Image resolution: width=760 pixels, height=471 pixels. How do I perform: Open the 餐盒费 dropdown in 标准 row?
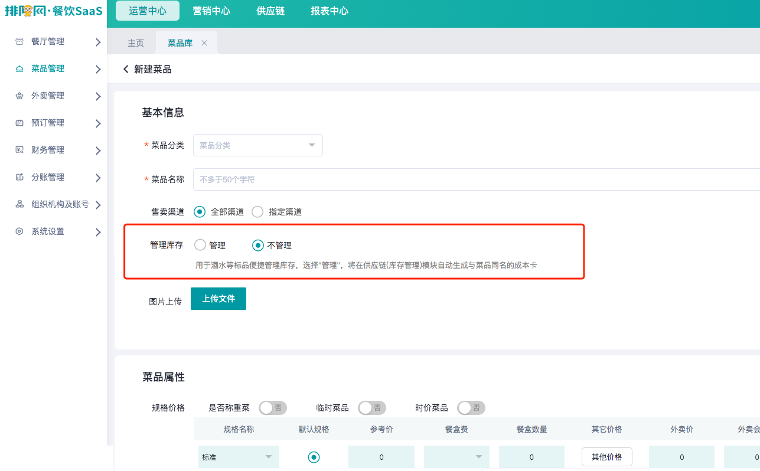[456, 457]
